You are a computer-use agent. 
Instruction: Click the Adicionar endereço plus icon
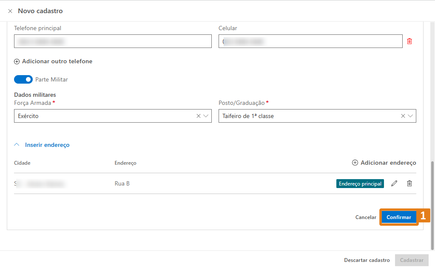(x=355, y=163)
